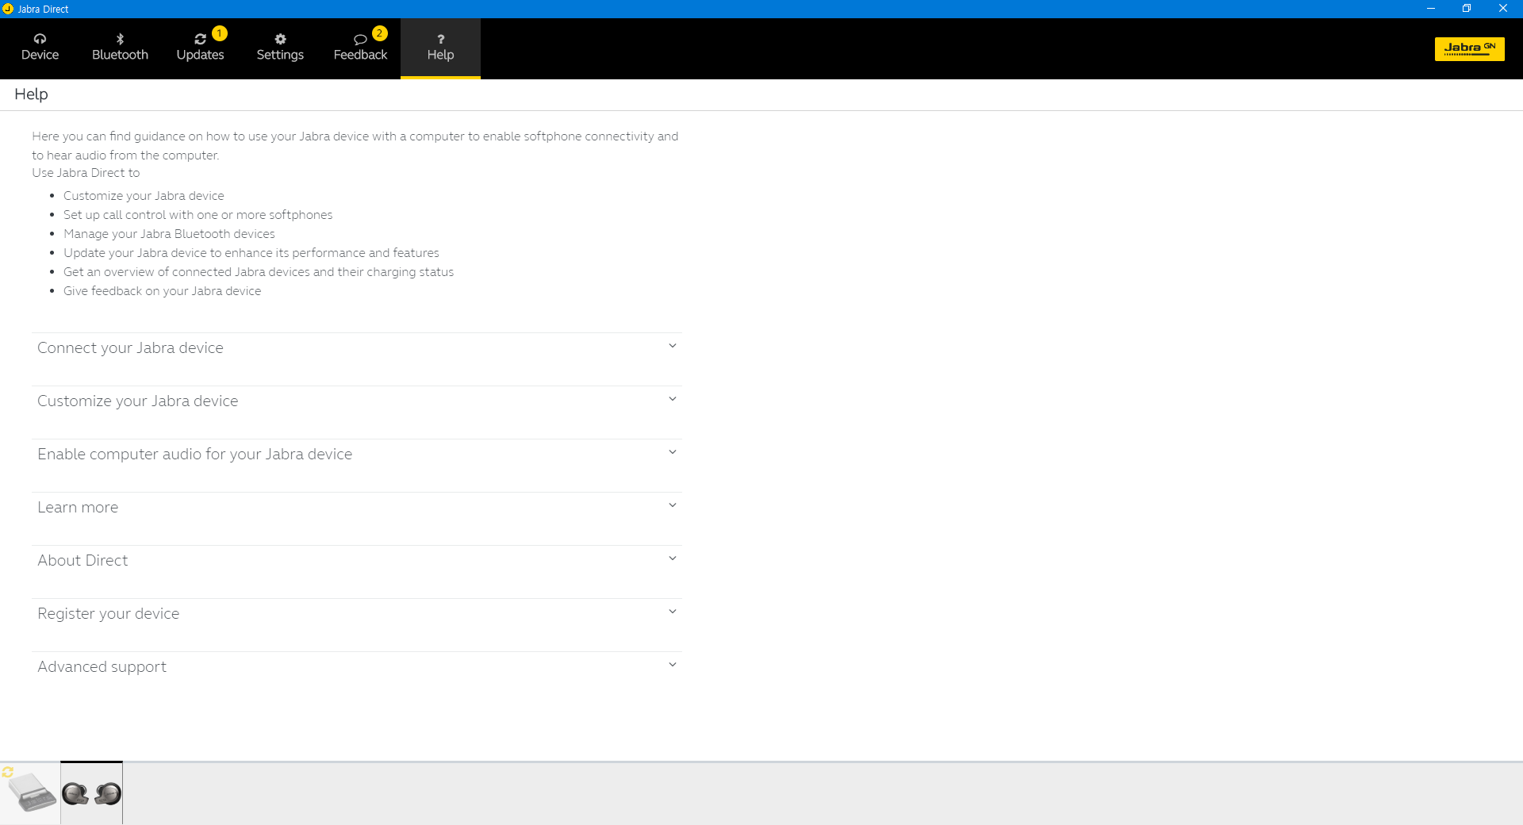Viewport: 1523px width, 825px height.
Task: Click chevron beside Connect your Jabra device
Action: point(673,346)
